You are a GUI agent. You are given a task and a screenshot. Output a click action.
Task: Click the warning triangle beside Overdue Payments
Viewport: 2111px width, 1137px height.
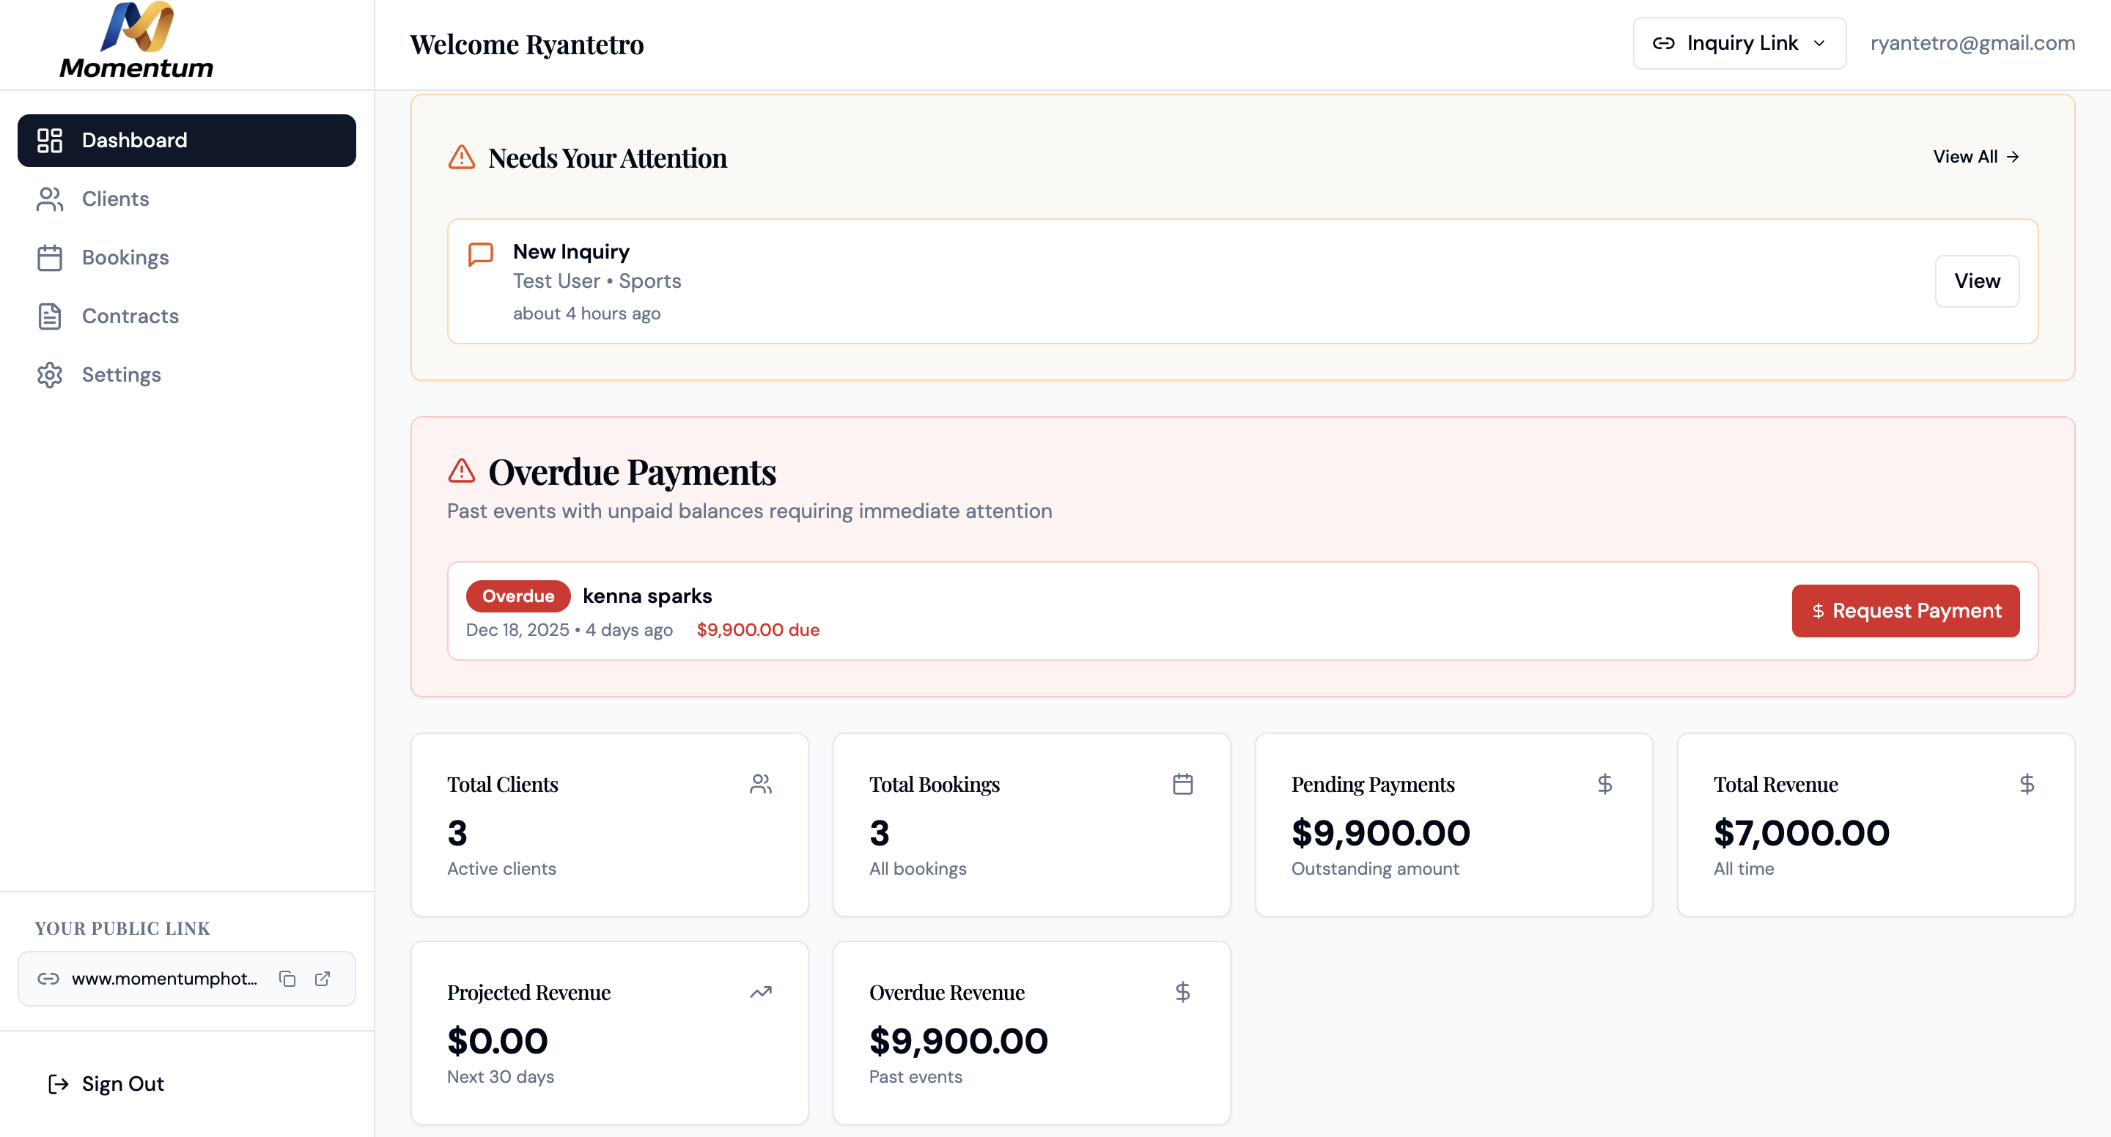pyautogui.click(x=461, y=471)
